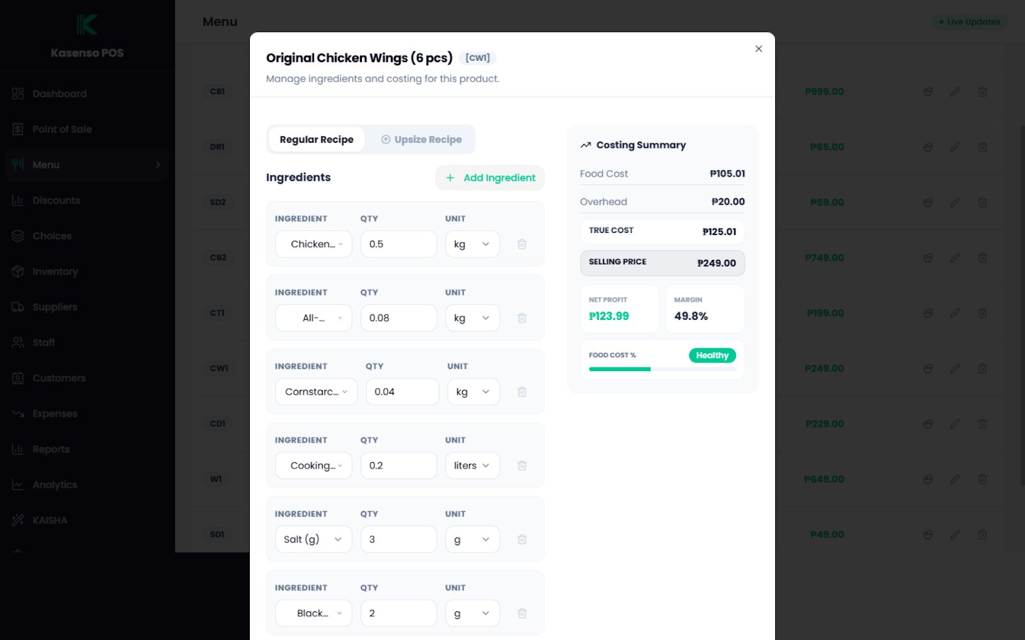
Task: Open the Reports sidebar item
Action: [87, 449]
